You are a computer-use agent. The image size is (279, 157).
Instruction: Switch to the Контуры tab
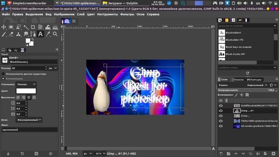[254, 80]
